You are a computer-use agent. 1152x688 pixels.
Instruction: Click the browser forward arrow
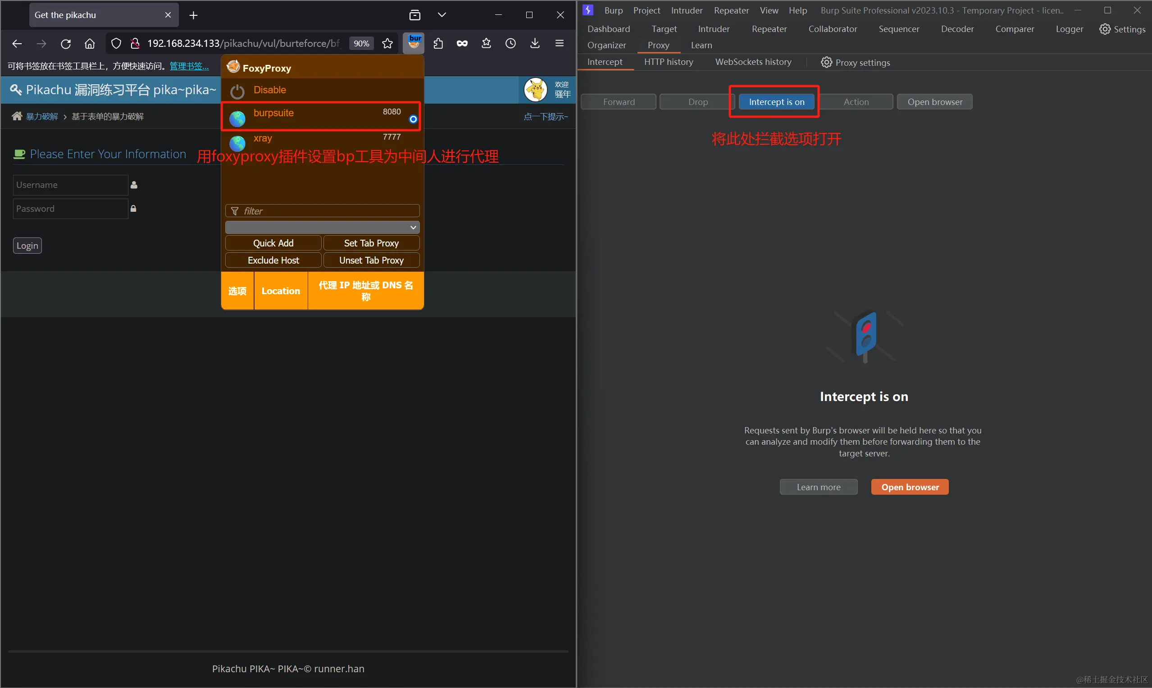tap(41, 44)
